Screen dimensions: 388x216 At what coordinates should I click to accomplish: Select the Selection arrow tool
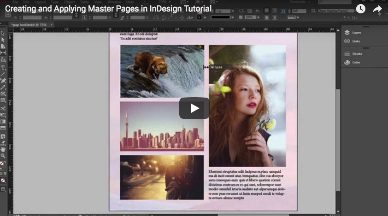pos(3,33)
